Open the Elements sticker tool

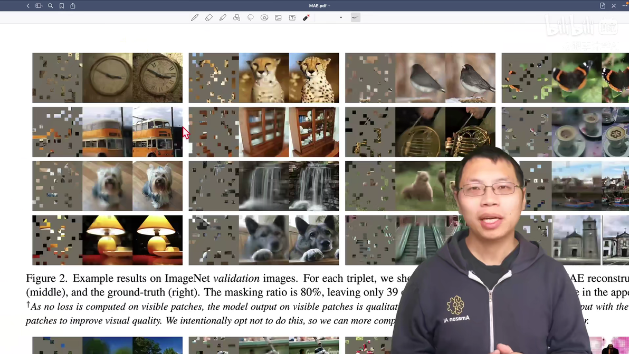coord(264,17)
